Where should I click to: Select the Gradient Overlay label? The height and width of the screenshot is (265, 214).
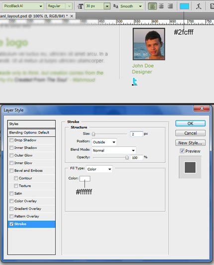pos(28,209)
